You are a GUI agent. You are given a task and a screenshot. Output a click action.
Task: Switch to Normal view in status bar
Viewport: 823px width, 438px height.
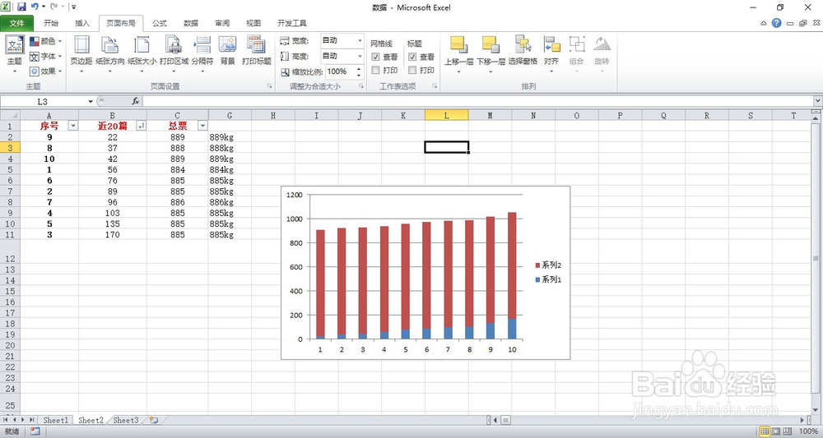pos(765,431)
